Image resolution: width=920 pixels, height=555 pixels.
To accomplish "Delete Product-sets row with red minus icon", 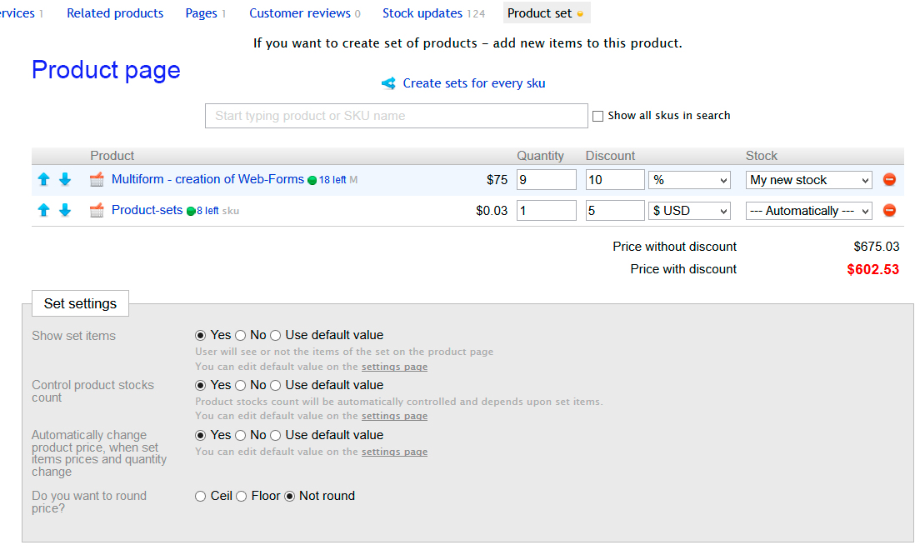I will click(889, 211).
